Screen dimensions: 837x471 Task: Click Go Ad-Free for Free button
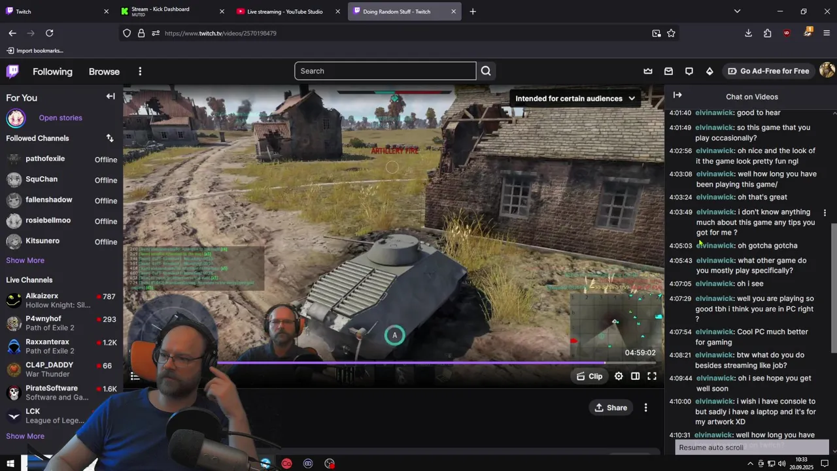point(768,71)
